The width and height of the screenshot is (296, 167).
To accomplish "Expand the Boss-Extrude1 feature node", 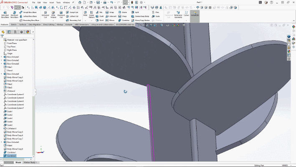I will (x=2, y=57).
